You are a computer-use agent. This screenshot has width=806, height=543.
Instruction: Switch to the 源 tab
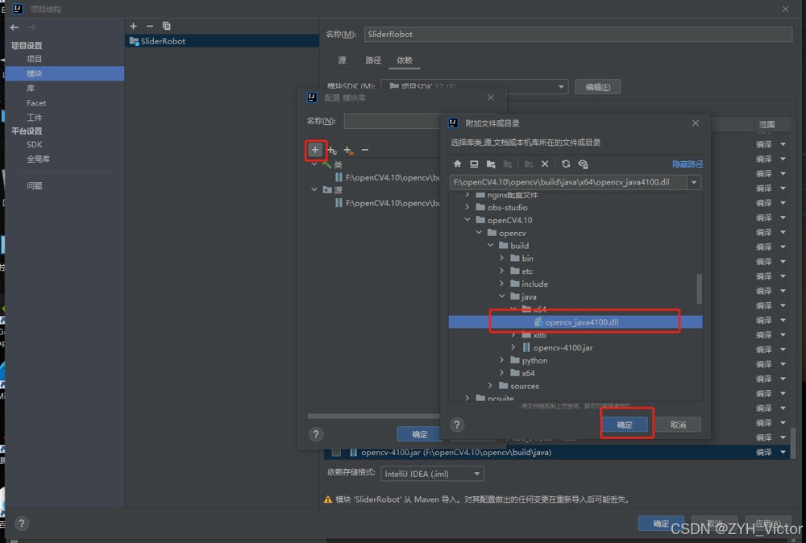(x=342, y=60)
